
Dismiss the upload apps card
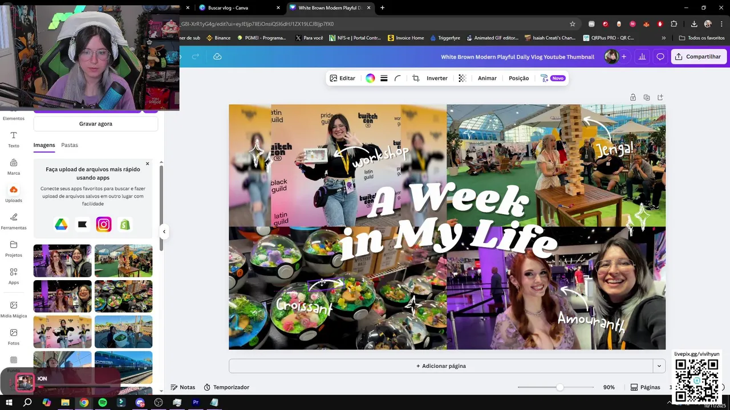click(147, 163)
